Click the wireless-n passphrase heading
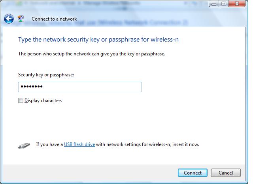 click(98, 40)
